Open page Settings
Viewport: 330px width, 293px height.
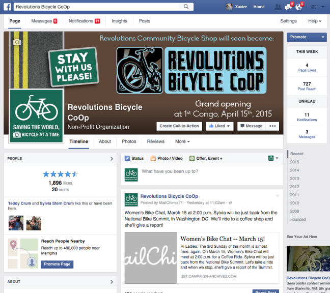tap(288, 21)
